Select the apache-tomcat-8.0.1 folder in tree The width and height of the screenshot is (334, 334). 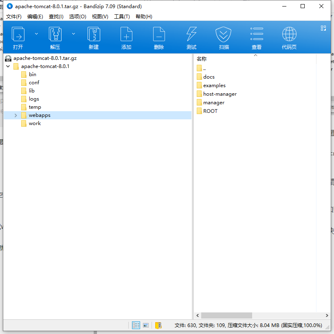[x=45, y=66]
